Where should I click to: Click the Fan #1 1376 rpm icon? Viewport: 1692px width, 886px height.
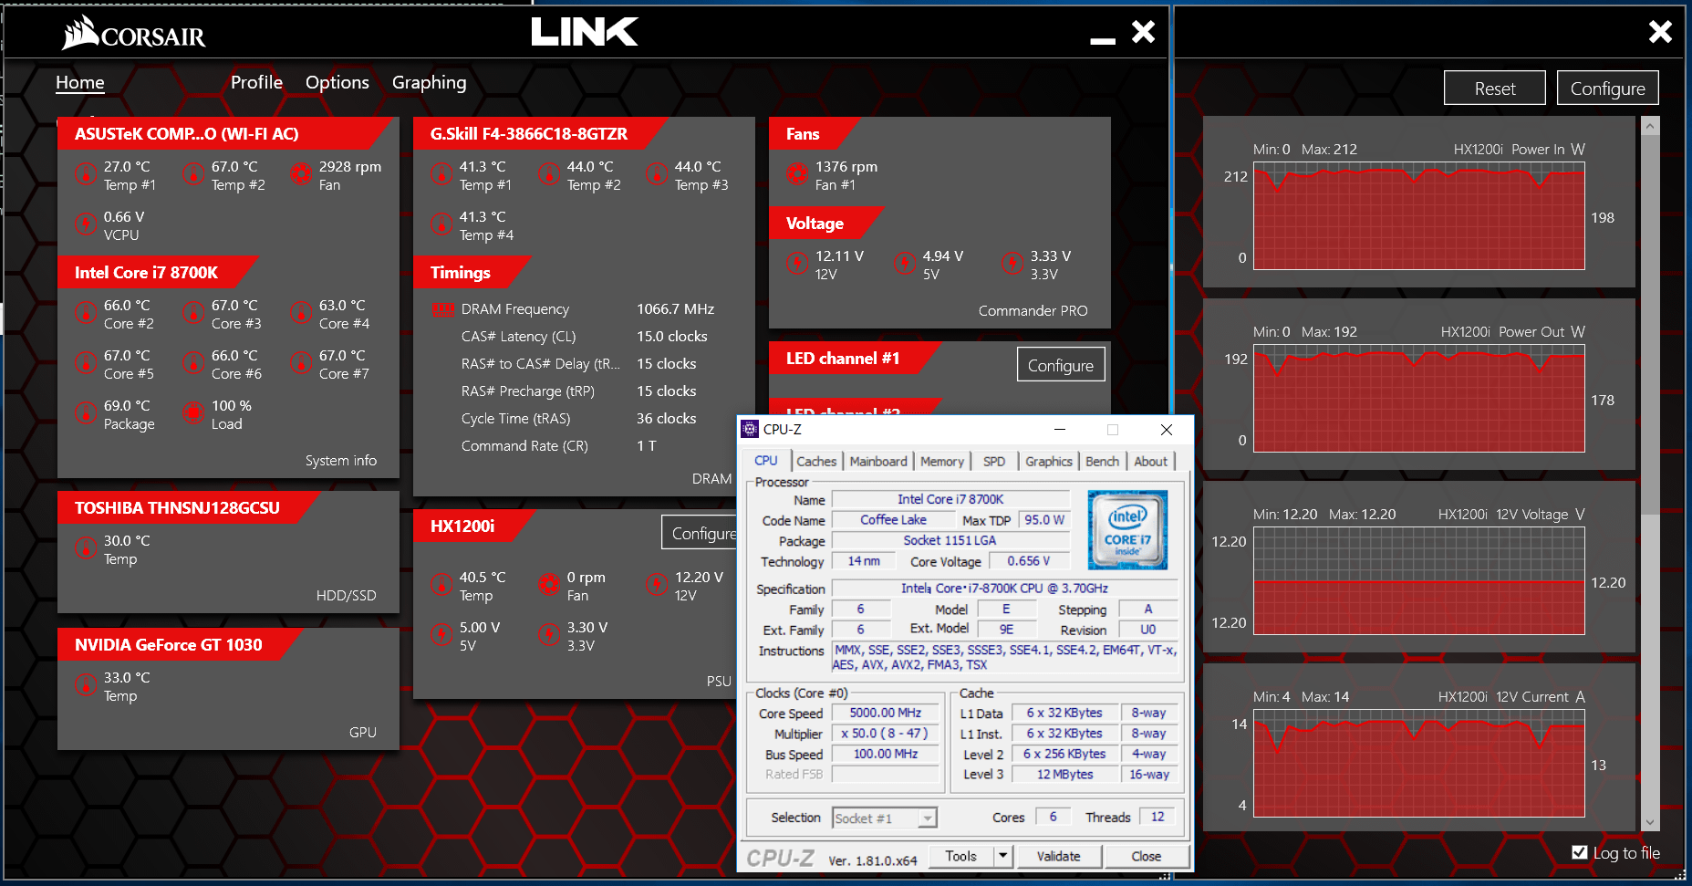pyautogui.click(x=797, y=173)
